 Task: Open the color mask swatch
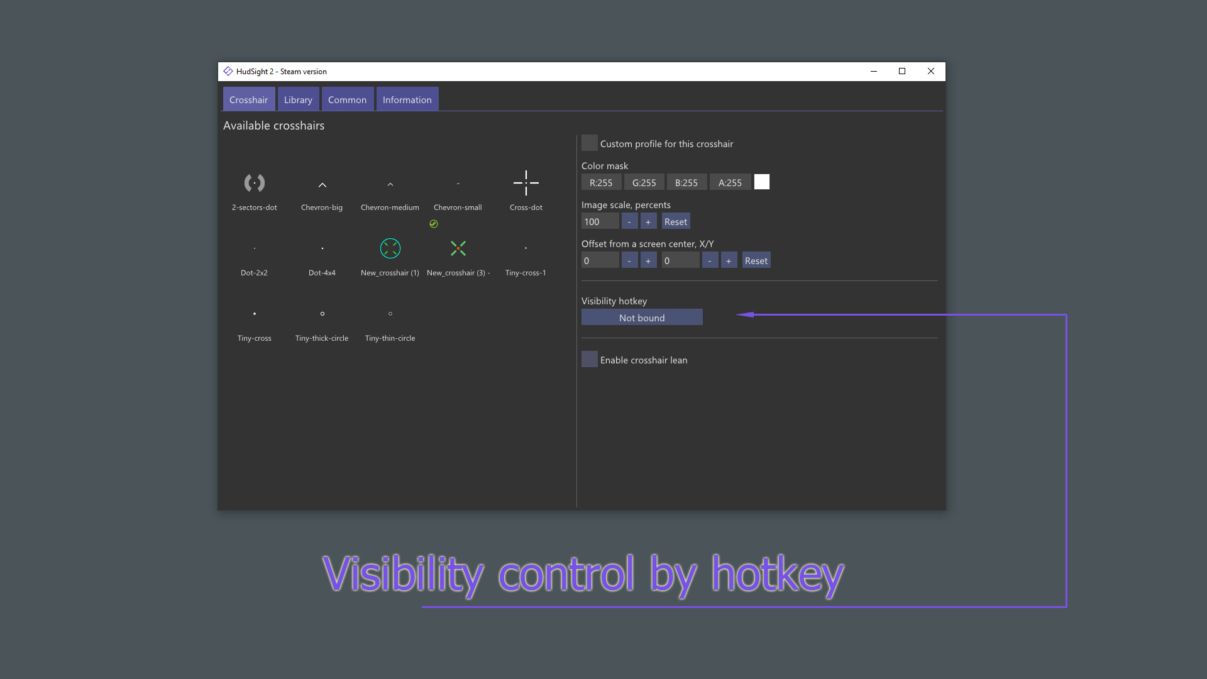[x=761, y=182]
